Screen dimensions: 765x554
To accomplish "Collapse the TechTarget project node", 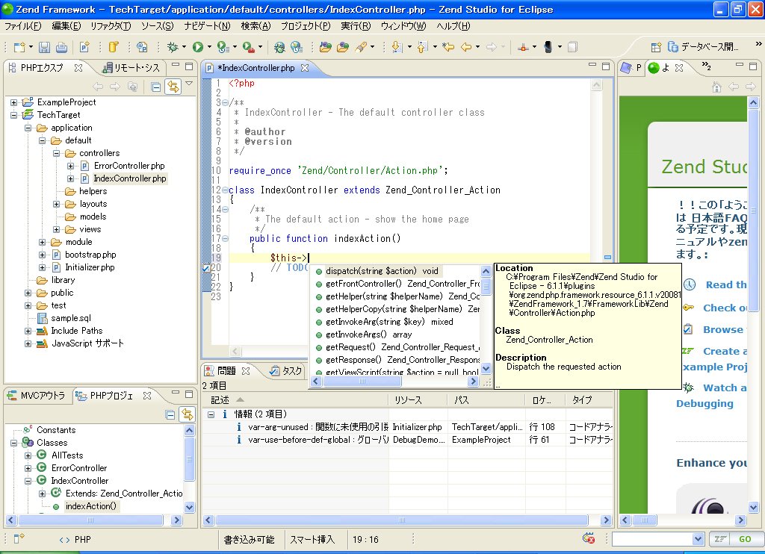I will 13,115.
